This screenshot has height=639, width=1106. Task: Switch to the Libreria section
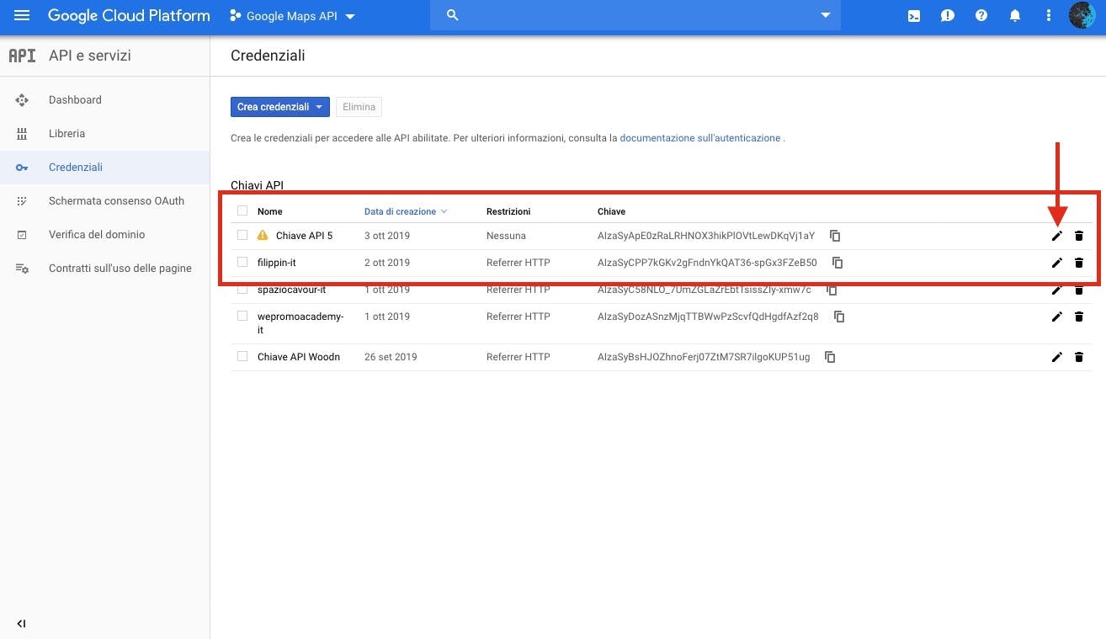[x=66, y=133]
